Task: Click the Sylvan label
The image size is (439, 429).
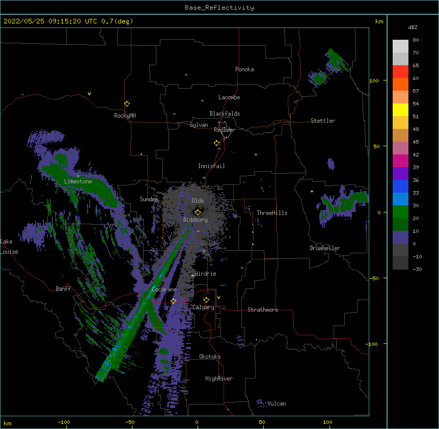Action: 199,125
